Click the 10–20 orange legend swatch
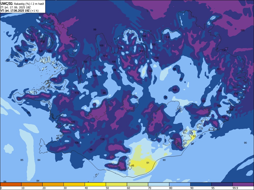254x190 pixels. pos(32,184)
